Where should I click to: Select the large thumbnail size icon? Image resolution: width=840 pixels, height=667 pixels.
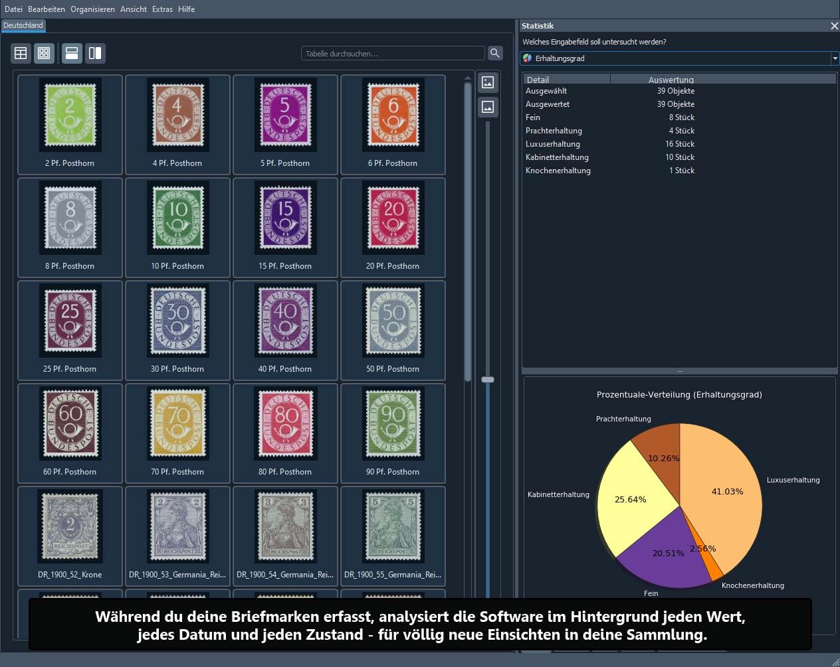point(488,82)
